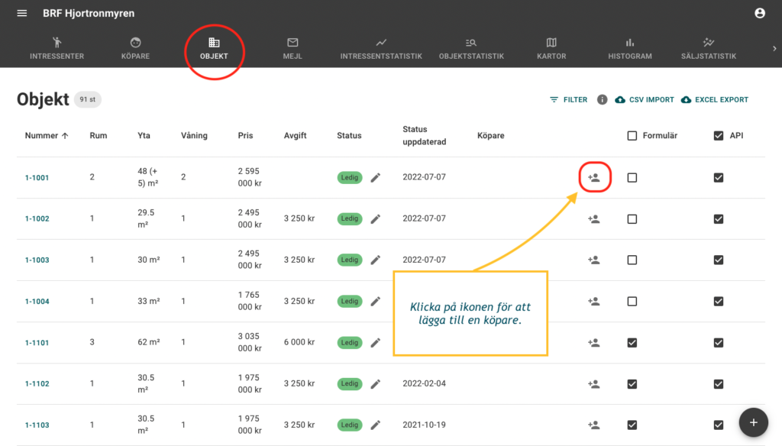Uncheck Formulär checkbox for object 1-1101
782x446 pixels.
tap(632, 343)
